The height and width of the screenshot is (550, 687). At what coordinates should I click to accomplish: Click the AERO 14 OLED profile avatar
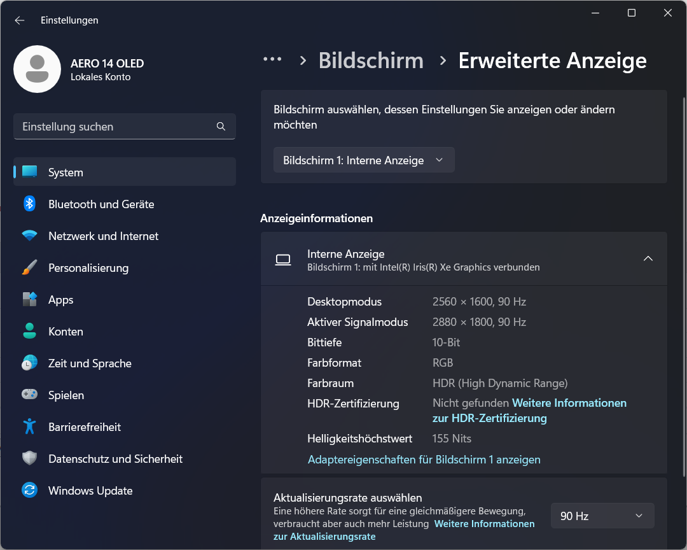[x=37, y=69]
